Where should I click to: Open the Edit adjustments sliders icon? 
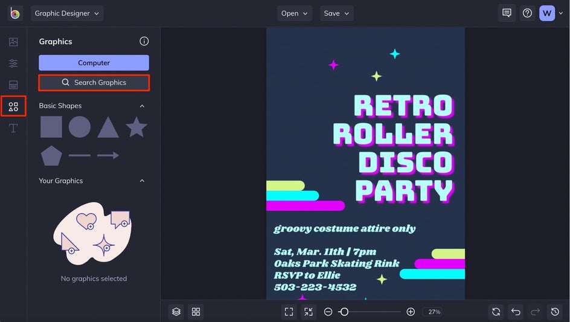tap(13, 63)
